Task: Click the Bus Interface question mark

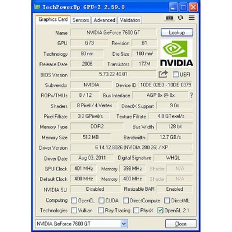Action: pos(191,95)
